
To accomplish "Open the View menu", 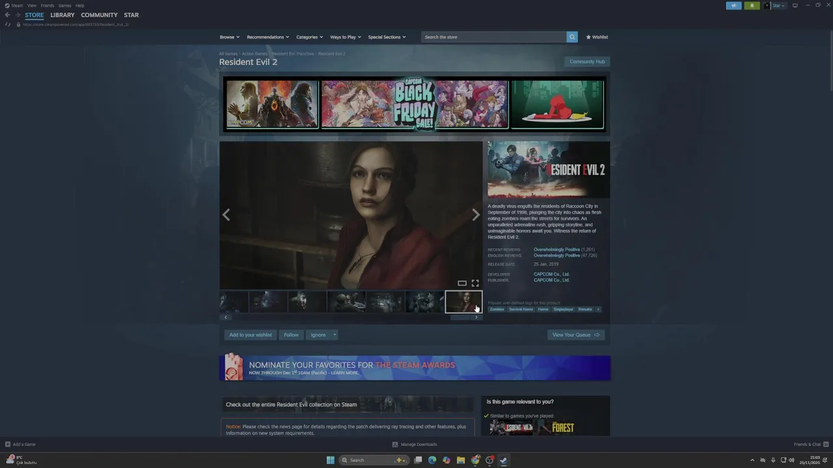I will [x=32, y=5].
